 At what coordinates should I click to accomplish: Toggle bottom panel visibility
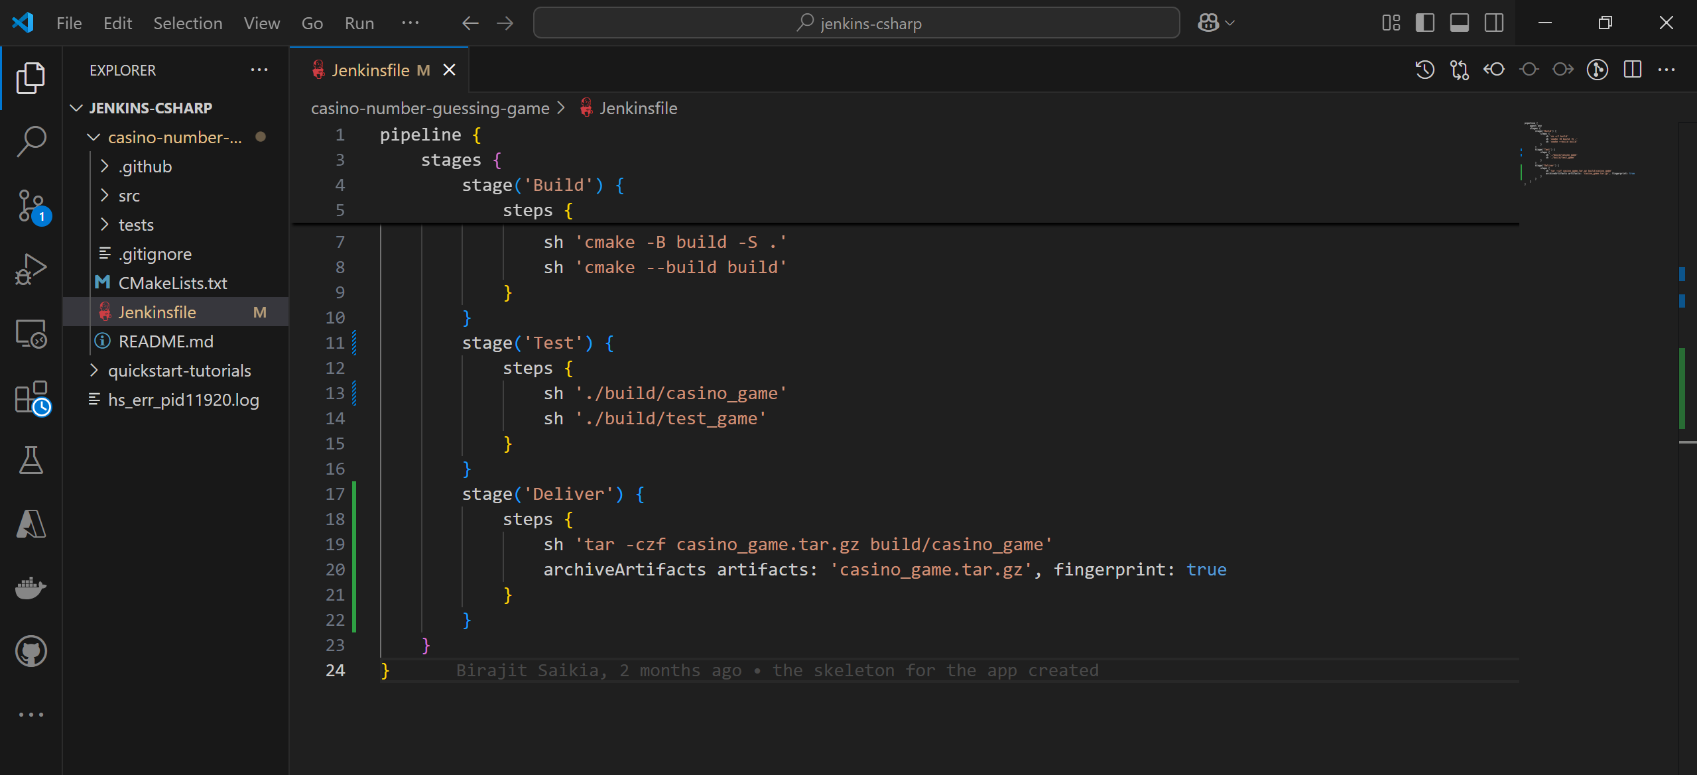(1459, 23)
